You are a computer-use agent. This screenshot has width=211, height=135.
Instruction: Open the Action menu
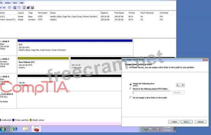8,3
